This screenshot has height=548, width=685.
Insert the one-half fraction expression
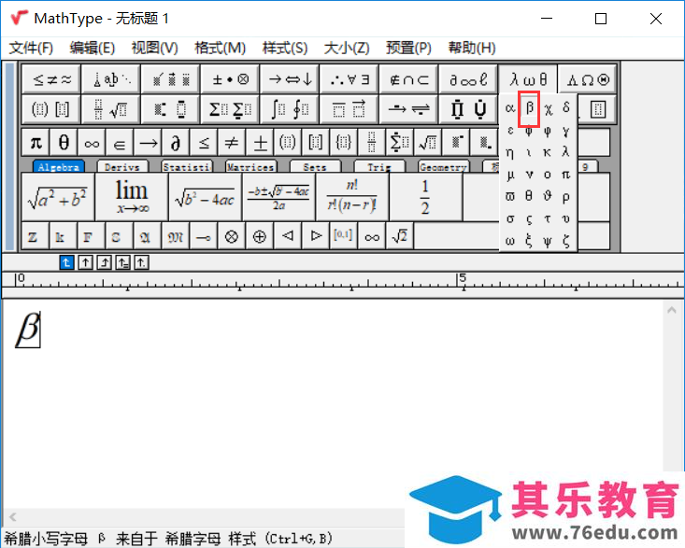[425, 197]
